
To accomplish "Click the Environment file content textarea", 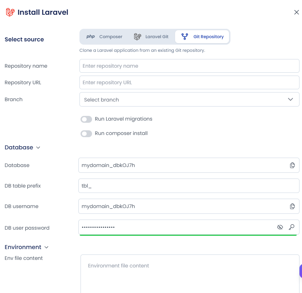I will (x=190, y=274).
